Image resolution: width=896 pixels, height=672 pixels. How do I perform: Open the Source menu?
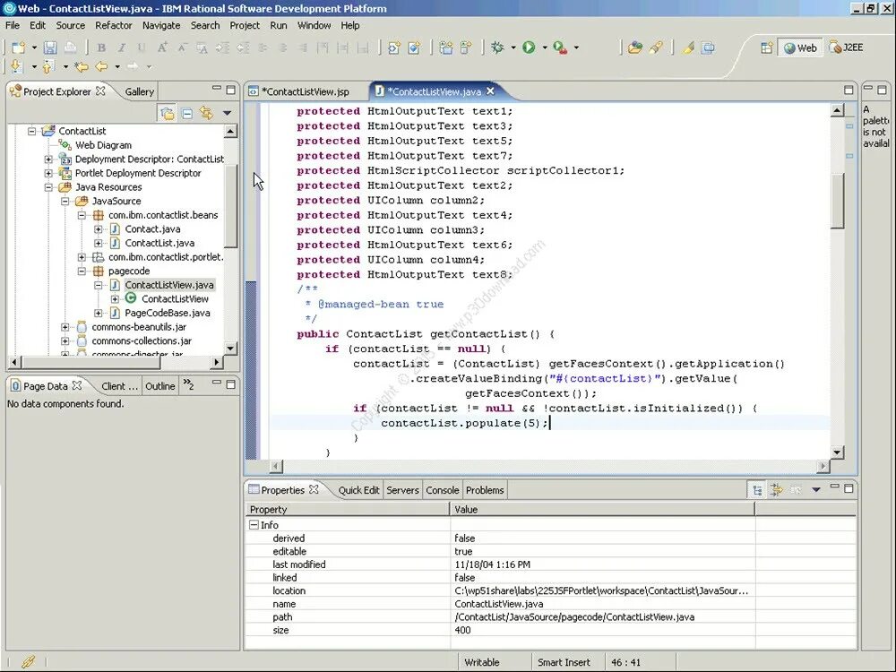70,25
